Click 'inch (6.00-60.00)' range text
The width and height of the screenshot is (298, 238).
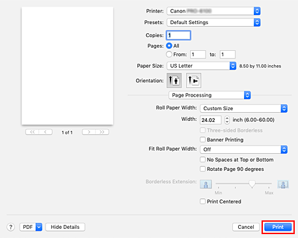click(x=254, y=120)
